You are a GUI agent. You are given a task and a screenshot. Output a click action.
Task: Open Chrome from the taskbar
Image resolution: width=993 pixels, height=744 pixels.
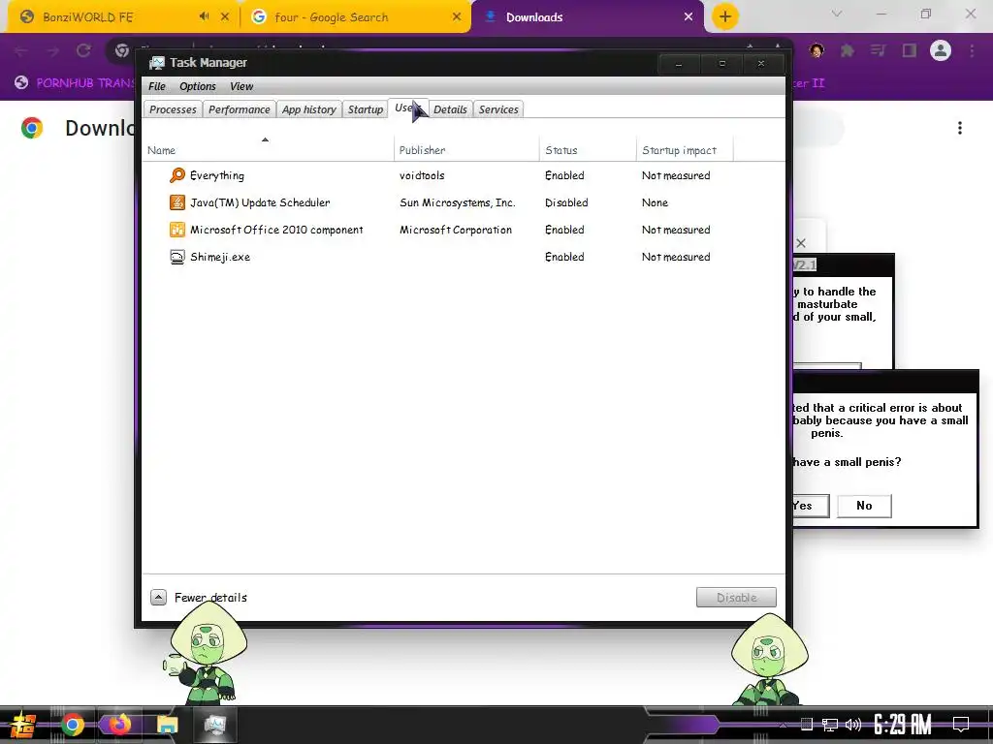pos(72,725)
